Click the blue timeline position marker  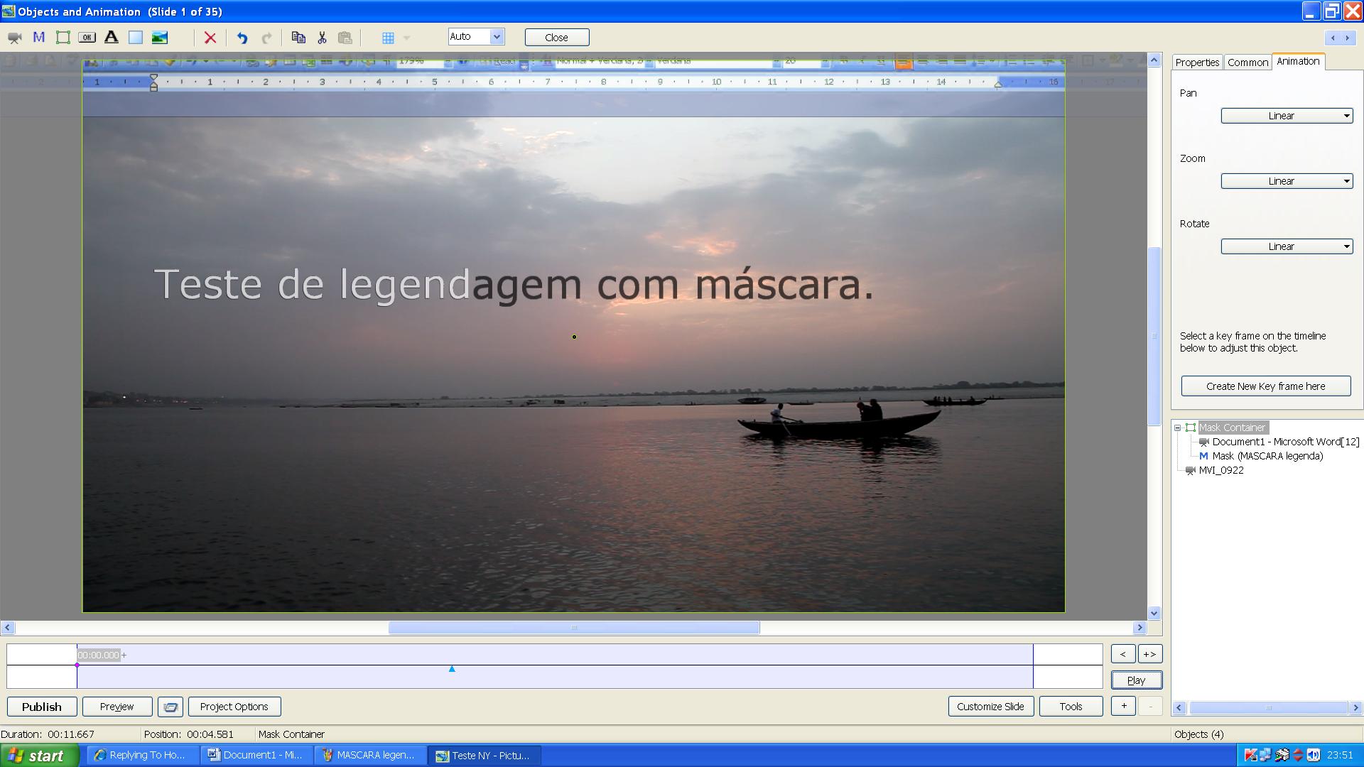(x=452, y=669)
